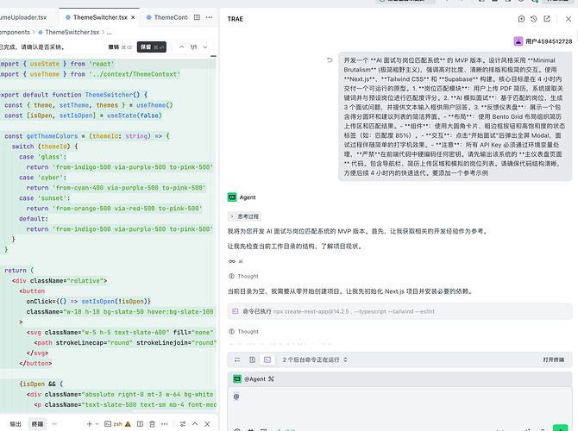Open the chat history clock icon
This screenshot has height=431, width=578.
533,19
